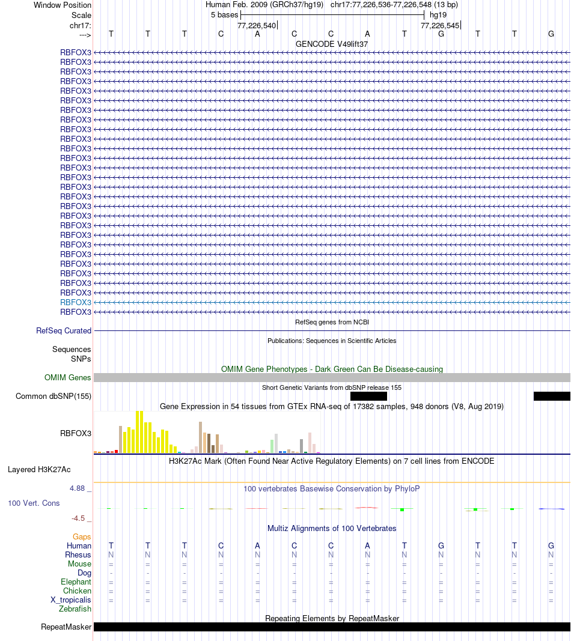Click the GTEx Gene Expression track title
The height and width of the screenshot is (641, 571).
coord(332,406)
